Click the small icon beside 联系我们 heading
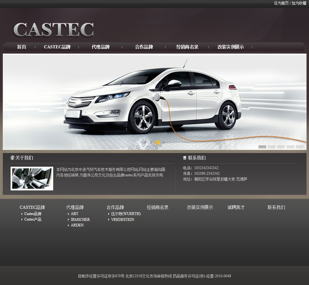Screen dimensions: 309x285 [x=185, y=157]
